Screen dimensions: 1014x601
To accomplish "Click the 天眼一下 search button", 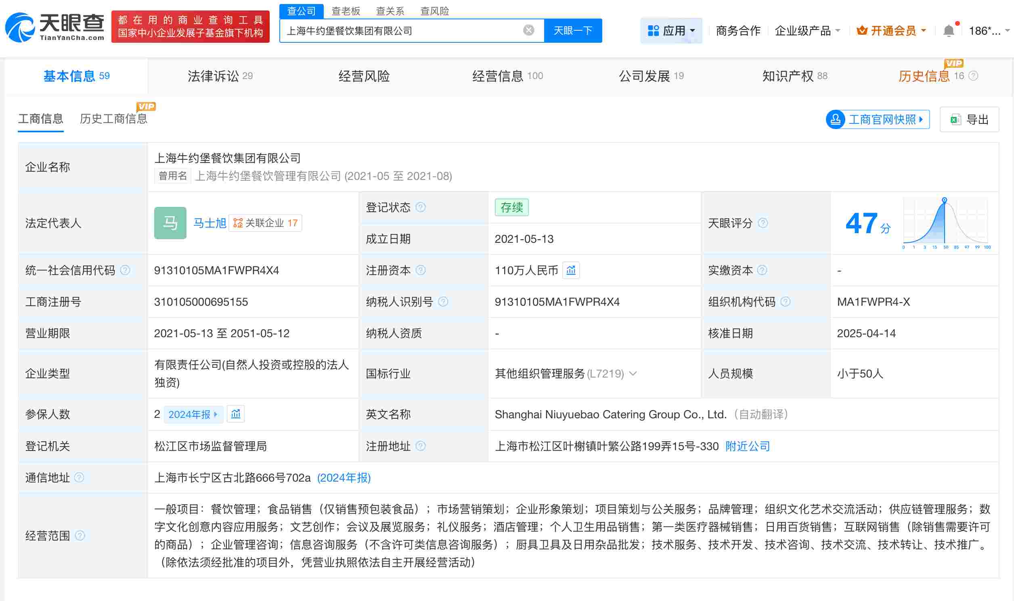I will (573, 30).
